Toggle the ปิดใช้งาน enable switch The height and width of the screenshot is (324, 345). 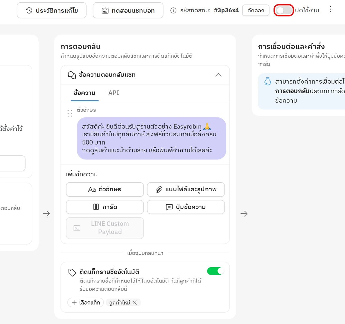[284, 10]
